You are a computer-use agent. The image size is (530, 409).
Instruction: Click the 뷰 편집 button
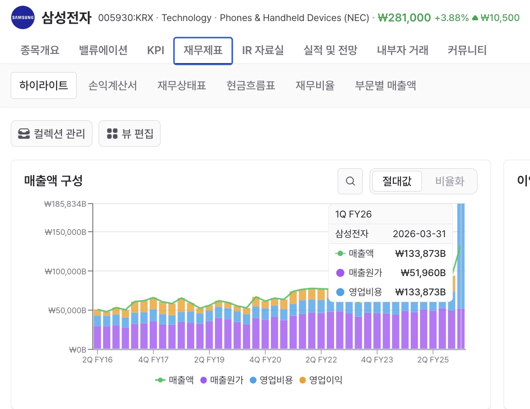(130, 134)
